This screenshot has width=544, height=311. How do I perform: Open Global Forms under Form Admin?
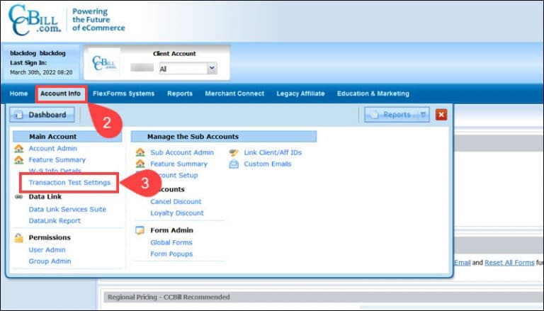(x=171, y=242)
